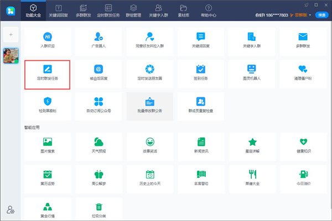Click the plus button in left sidebar
Viewport: 332px width, 221px height.
coord(9,34)
